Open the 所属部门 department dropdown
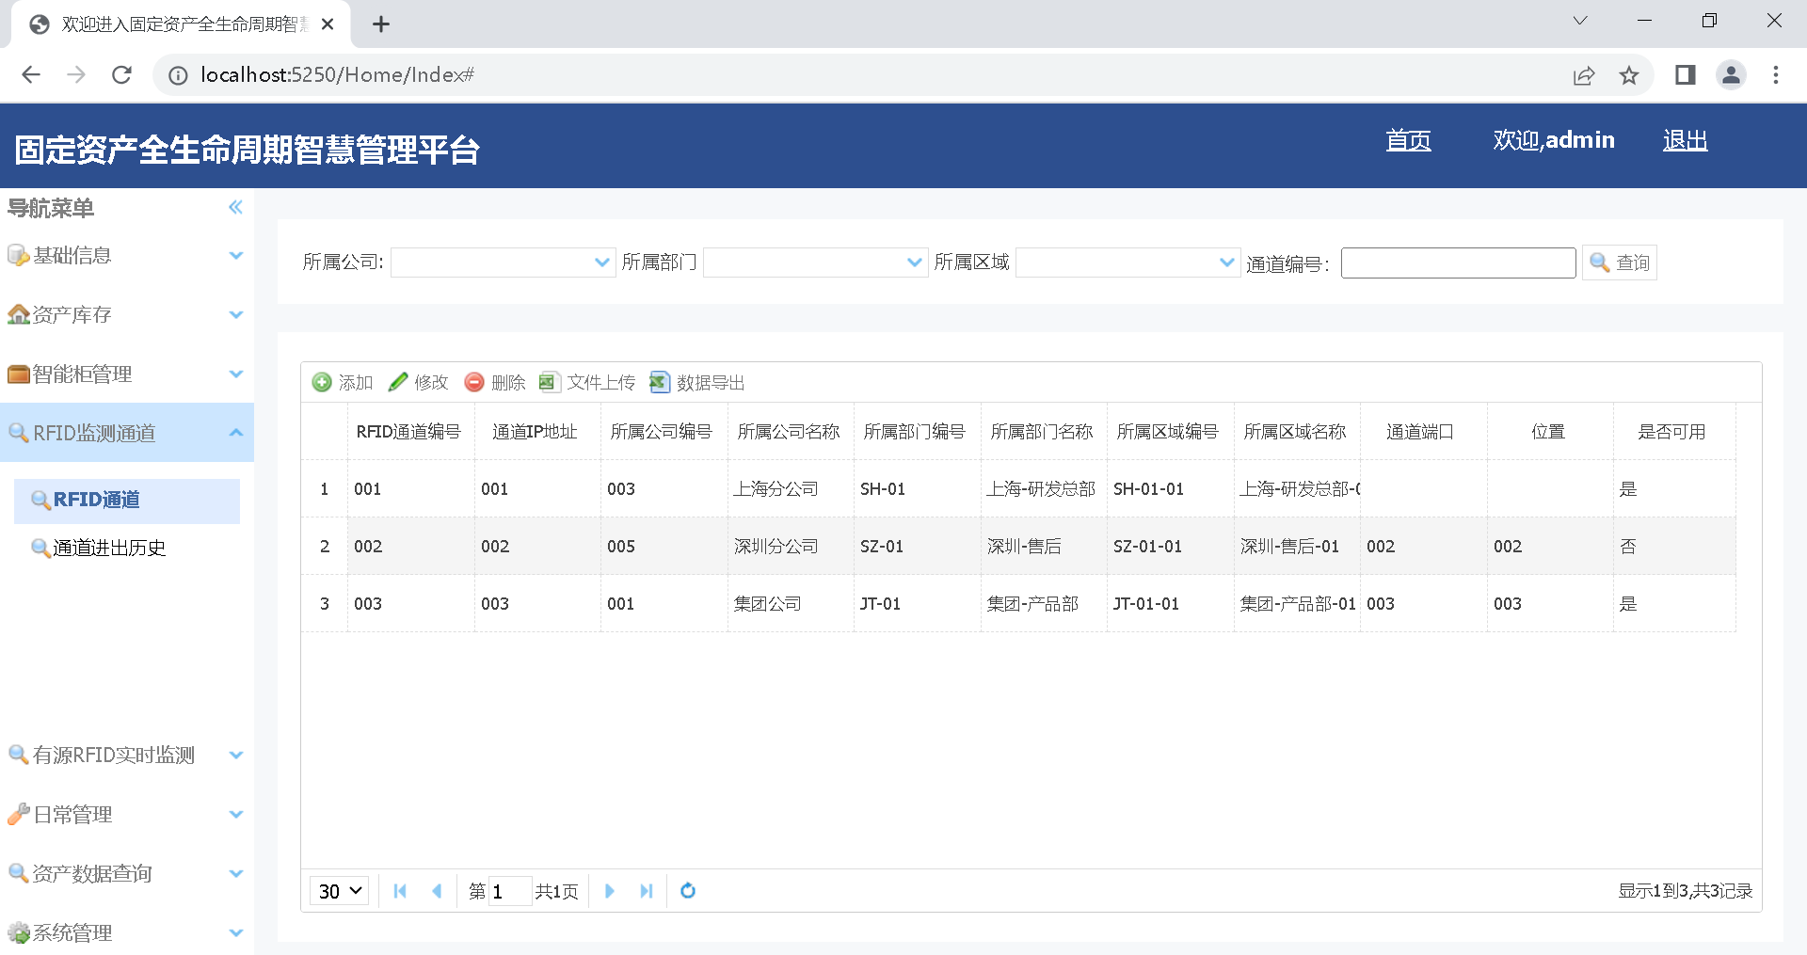The height and width of the screenshot is (955, 1807). pos(914,263)
